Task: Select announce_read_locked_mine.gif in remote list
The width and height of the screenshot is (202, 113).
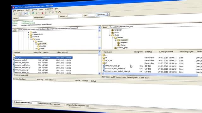Action: coord(117,71)
